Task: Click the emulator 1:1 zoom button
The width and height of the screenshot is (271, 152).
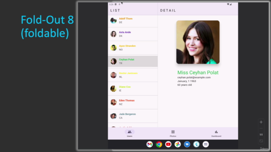Action: (261, 135)
